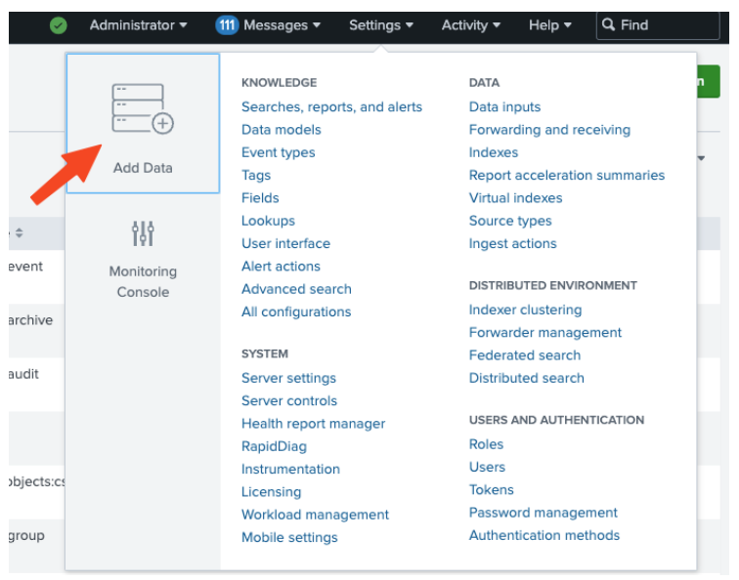Screen dimensions: 739x580
Task: Open the Activity menu
Action: (470, 25)
